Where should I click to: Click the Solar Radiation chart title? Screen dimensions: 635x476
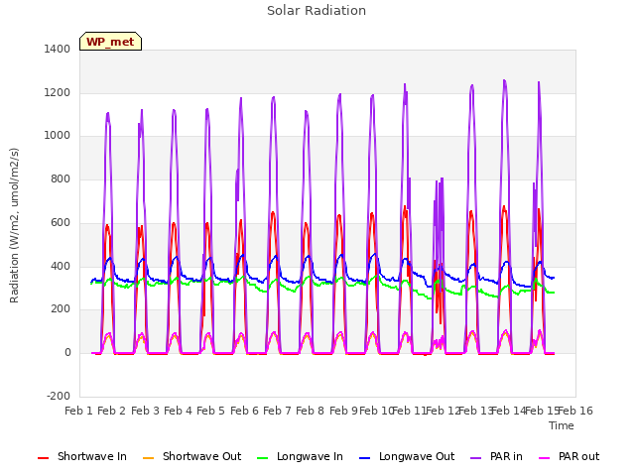click(x=317, y=11)
